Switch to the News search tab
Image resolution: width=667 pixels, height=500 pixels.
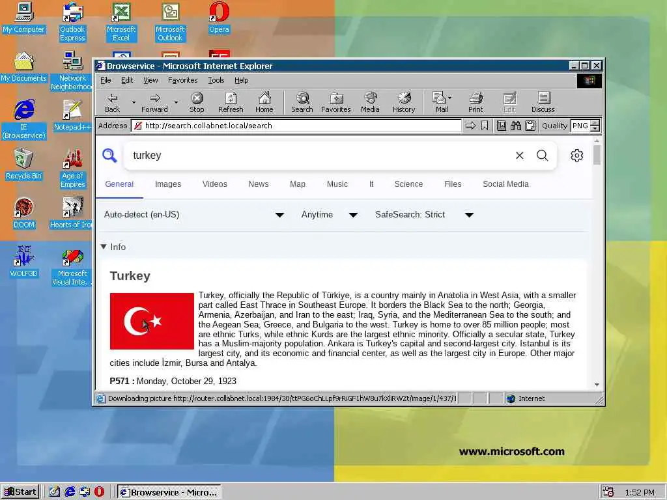click(x=258, y=184)
